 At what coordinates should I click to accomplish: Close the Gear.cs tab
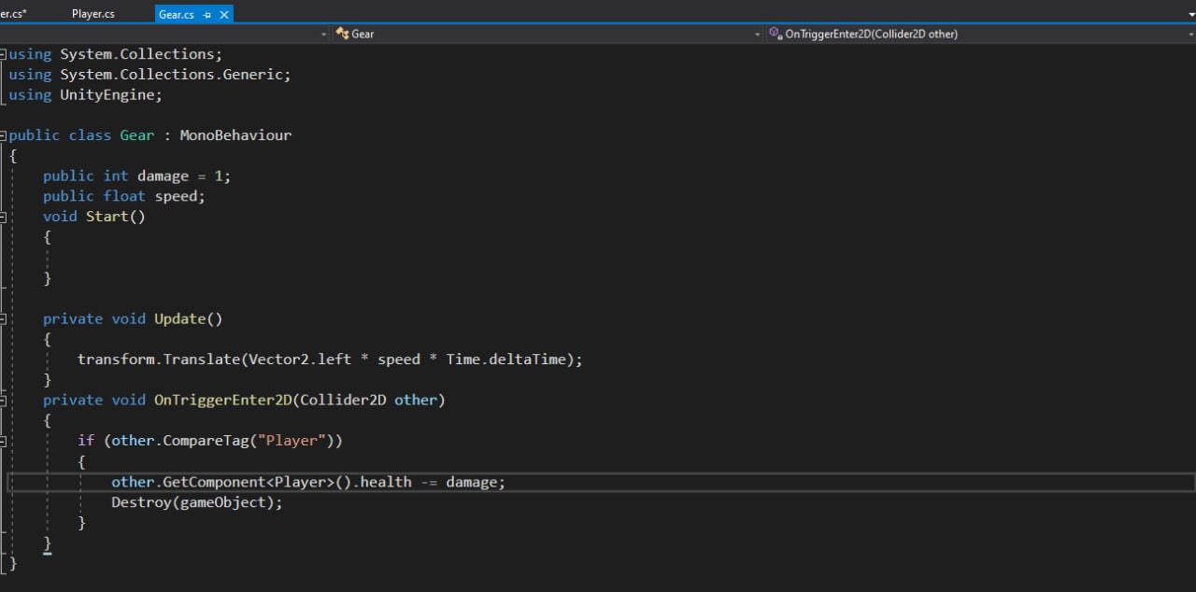224,15
